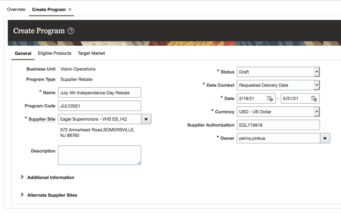Open the Supplier Site dropdown arrow
Viewport: 341px width, 215px height.
146,119
